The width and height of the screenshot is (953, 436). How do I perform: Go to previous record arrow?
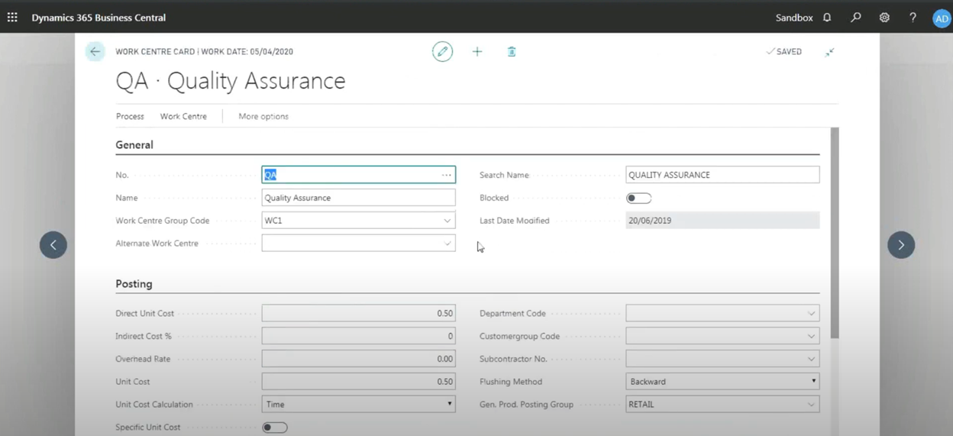[53, 245]
